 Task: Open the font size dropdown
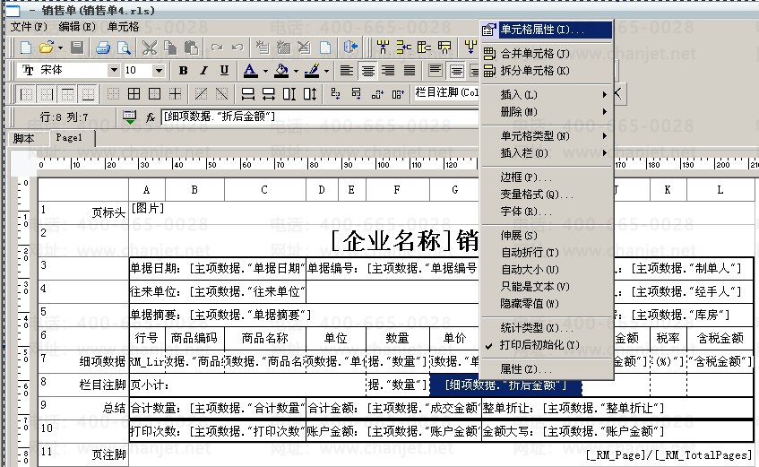tap(159, 71)
